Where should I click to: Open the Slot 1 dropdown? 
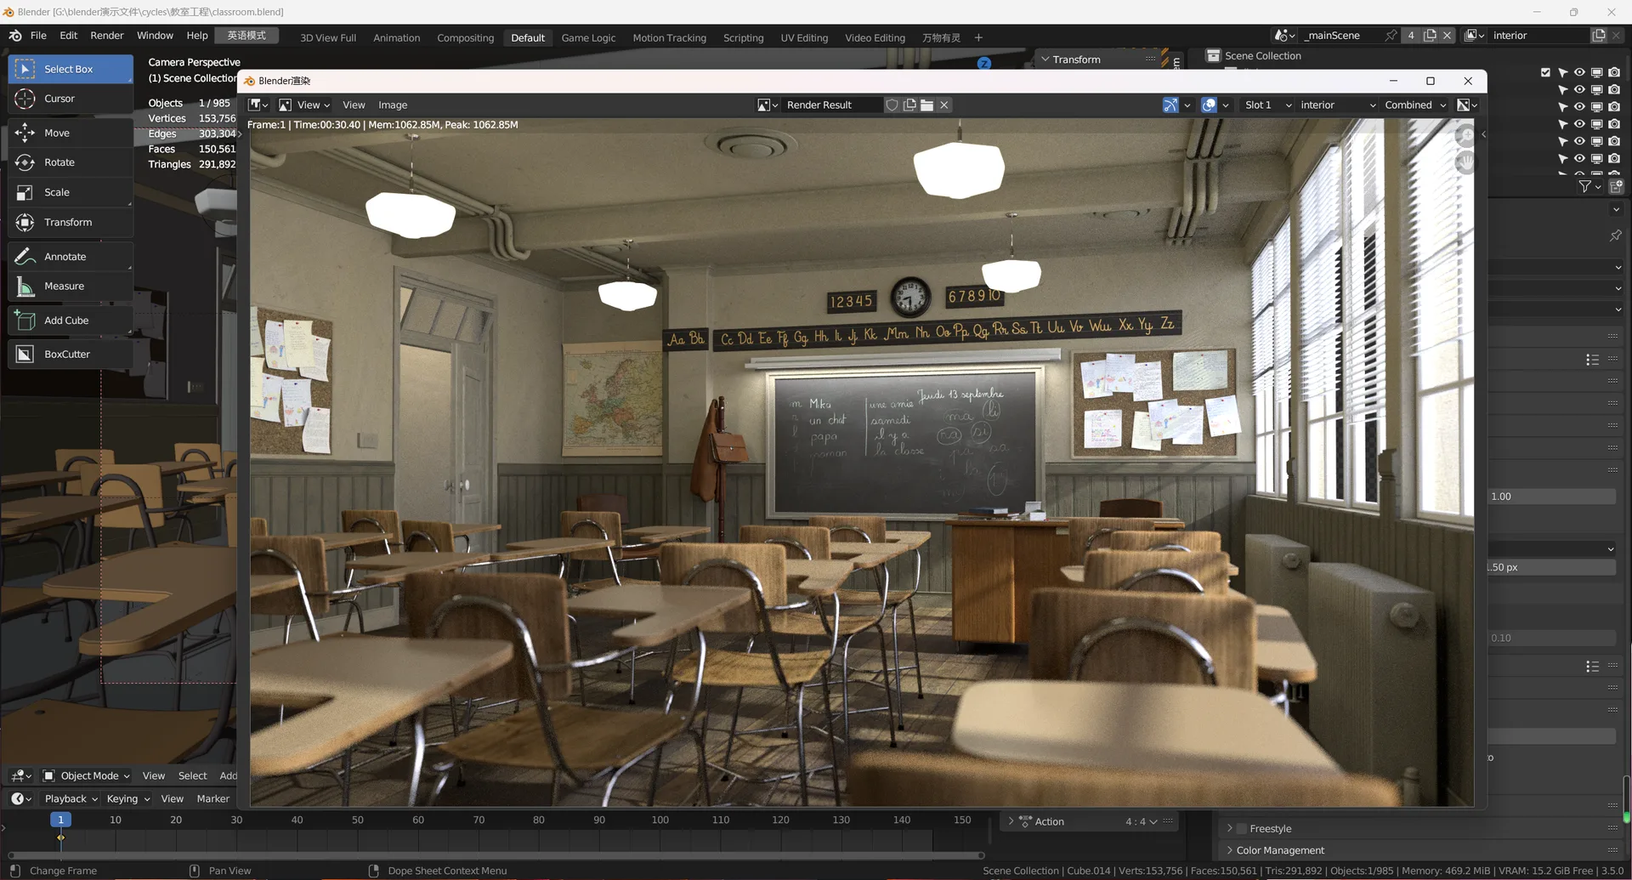(x=1266, y=105)
